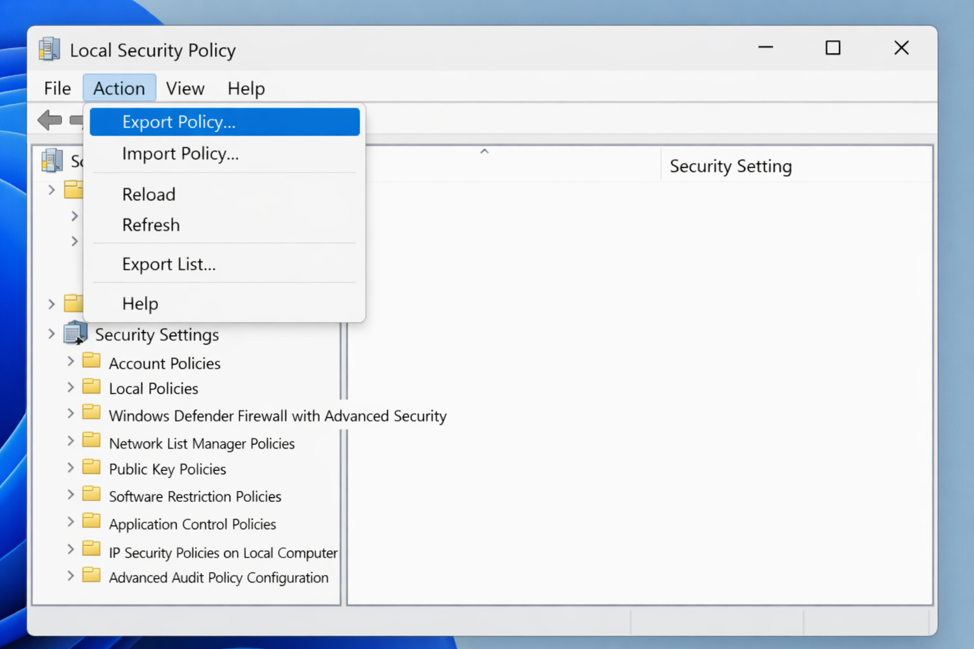Click the Account Policies folder icon
Viewport: 974px width, 649px height.
pyautogui.click(x=91, y=361)
